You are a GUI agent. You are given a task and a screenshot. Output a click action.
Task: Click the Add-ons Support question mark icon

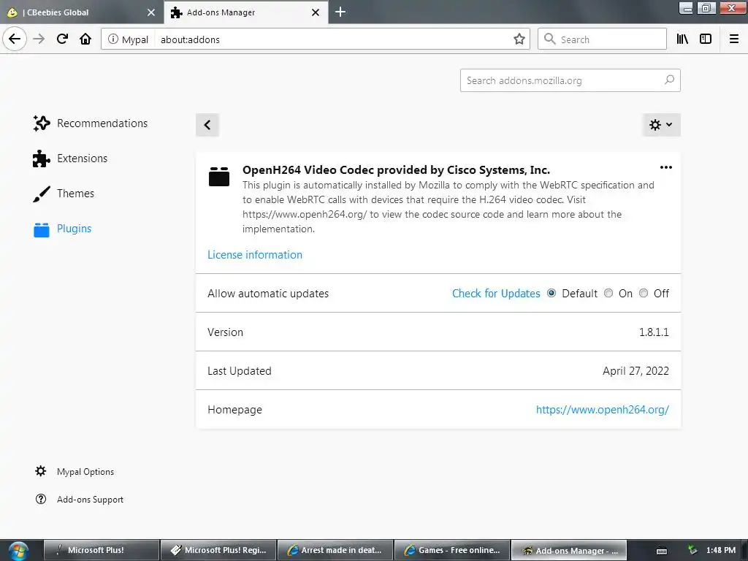pyautogui.click(x=41, y=499)
